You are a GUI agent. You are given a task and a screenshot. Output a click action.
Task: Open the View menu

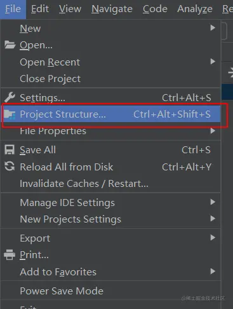click(x=70, y=9)
